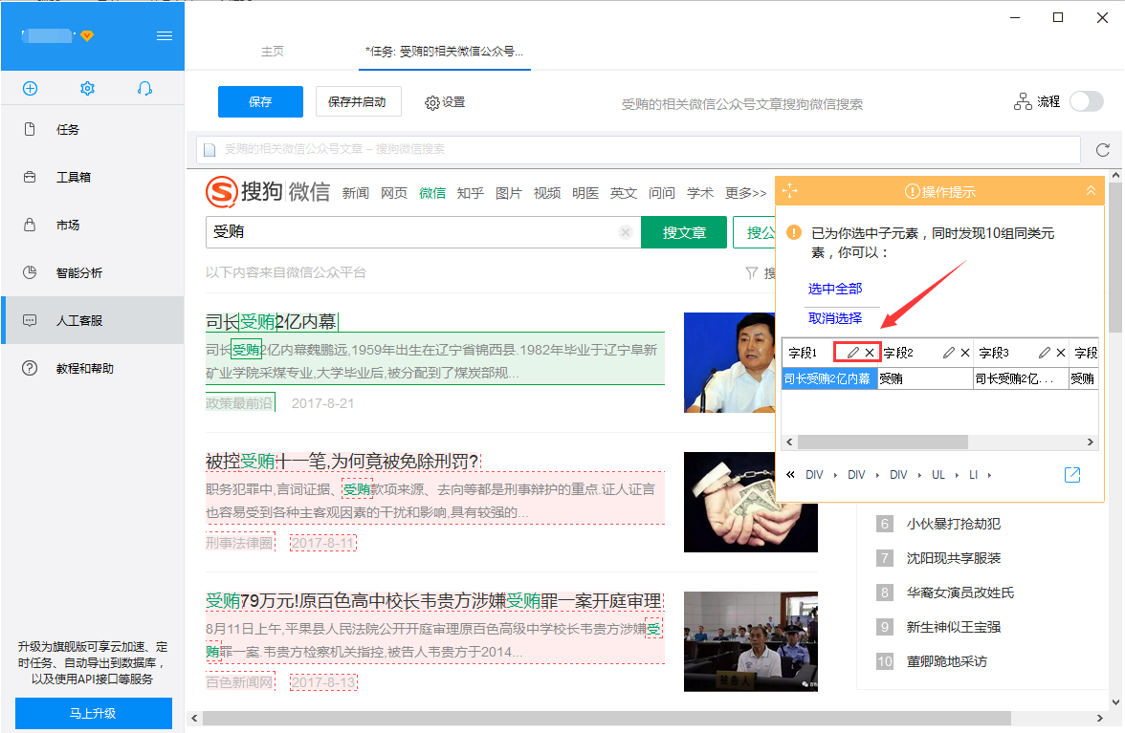Switch to the 主页 tab
Screen dimensions: 1125x733
pyautogui.click(x=273, y=52)
